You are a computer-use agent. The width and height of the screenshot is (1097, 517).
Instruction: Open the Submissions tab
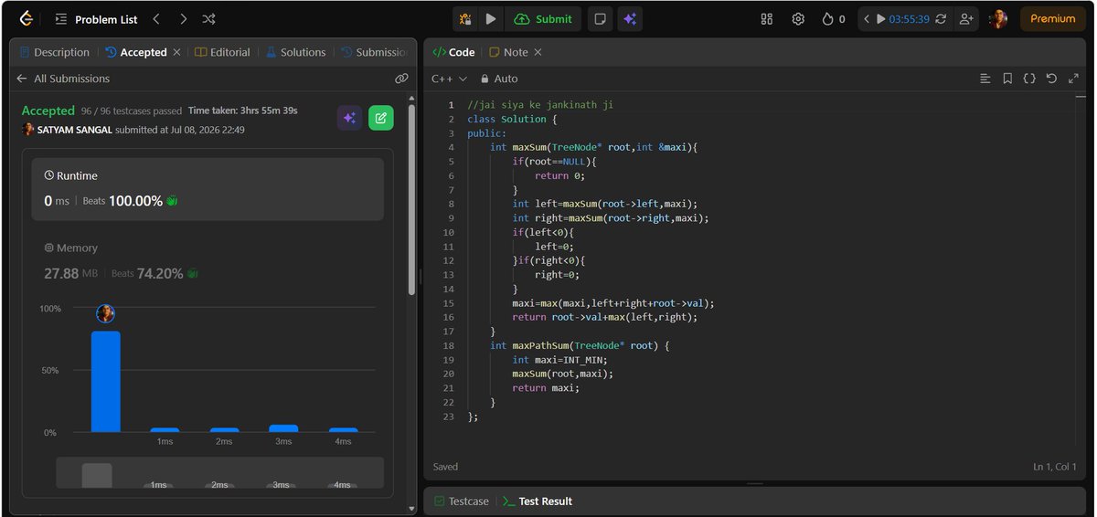tap(374, 52)
